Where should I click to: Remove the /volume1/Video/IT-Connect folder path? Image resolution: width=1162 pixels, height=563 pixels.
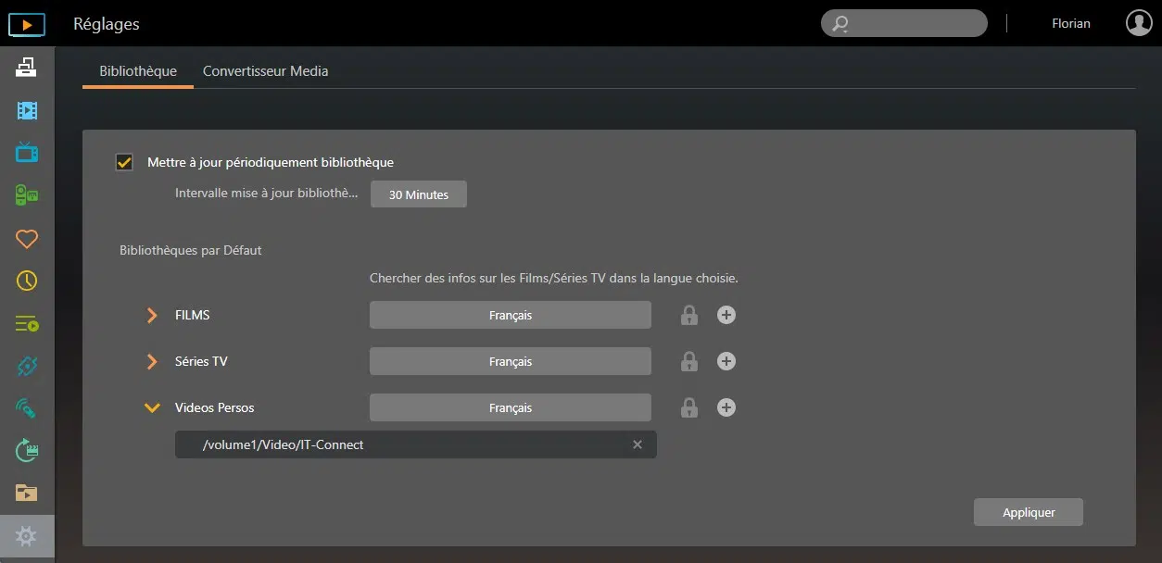tap(638, 444)
